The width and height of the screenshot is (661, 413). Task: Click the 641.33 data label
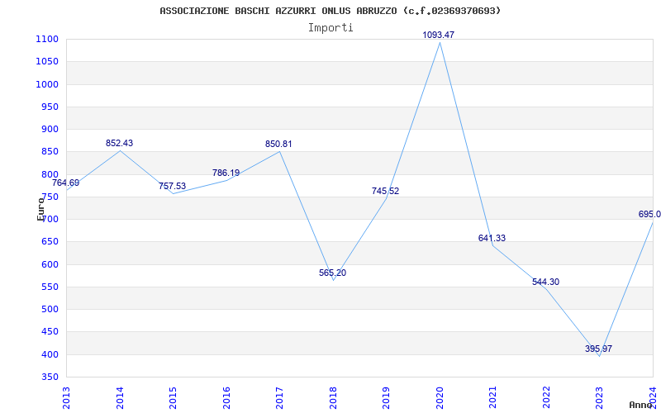492,238
